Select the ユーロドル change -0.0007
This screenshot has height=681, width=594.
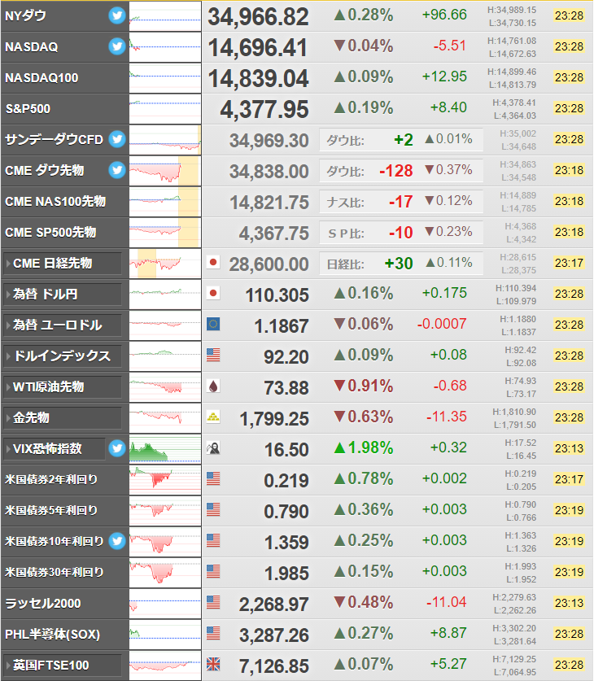click(x=442, y=324)
